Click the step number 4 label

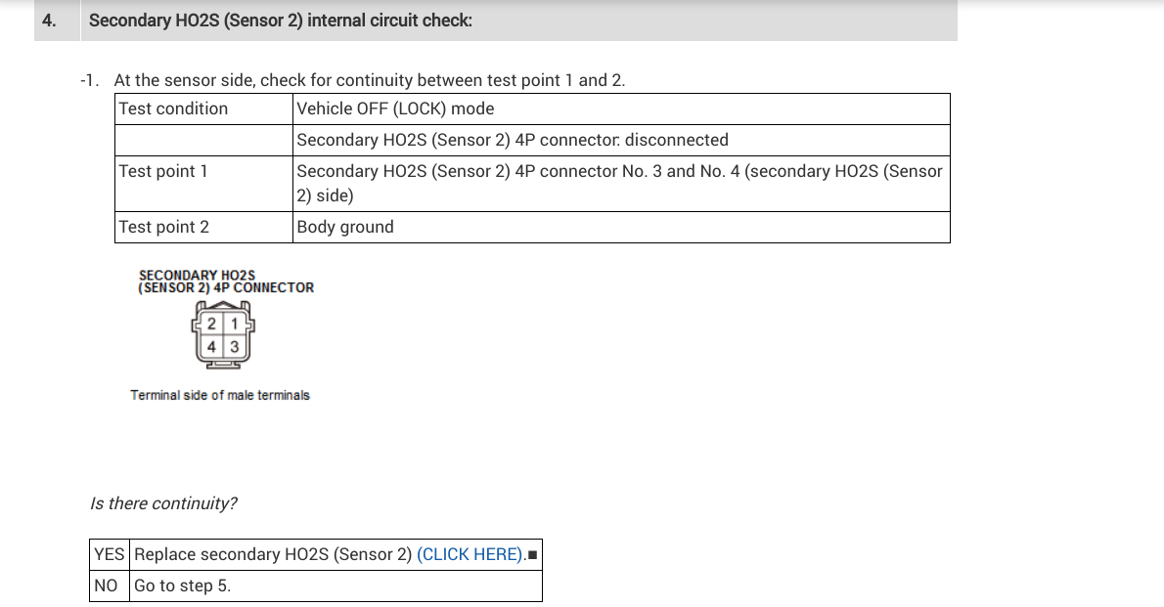pyautogui.click(x=49, y=20)
